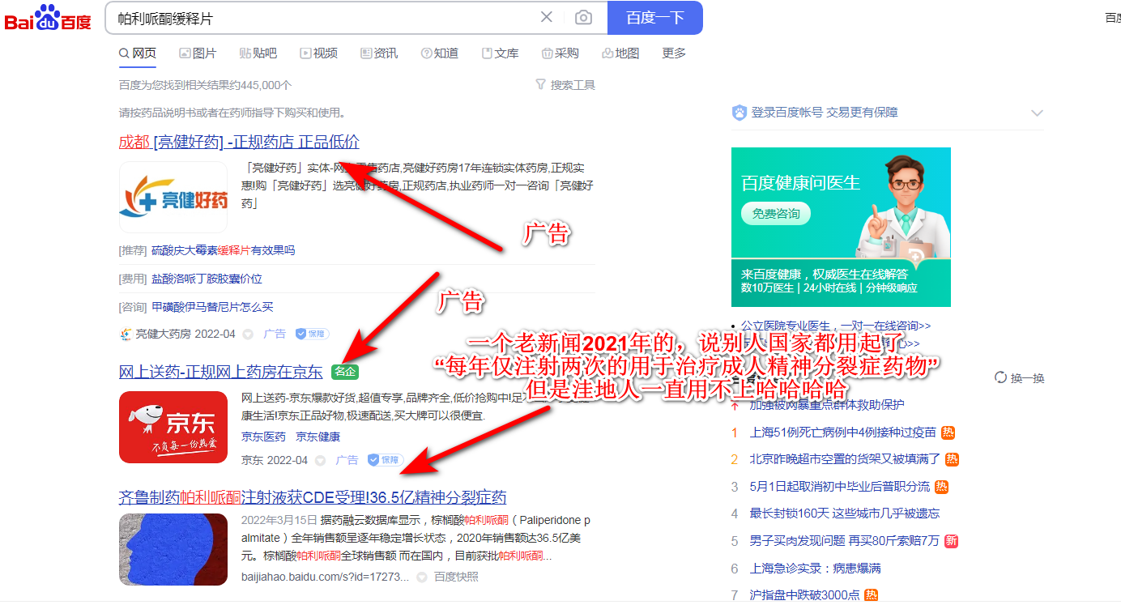Open hot item 最长封锁160天 这些城市几乎被遗忘
1121x605 pixels.
845,513
